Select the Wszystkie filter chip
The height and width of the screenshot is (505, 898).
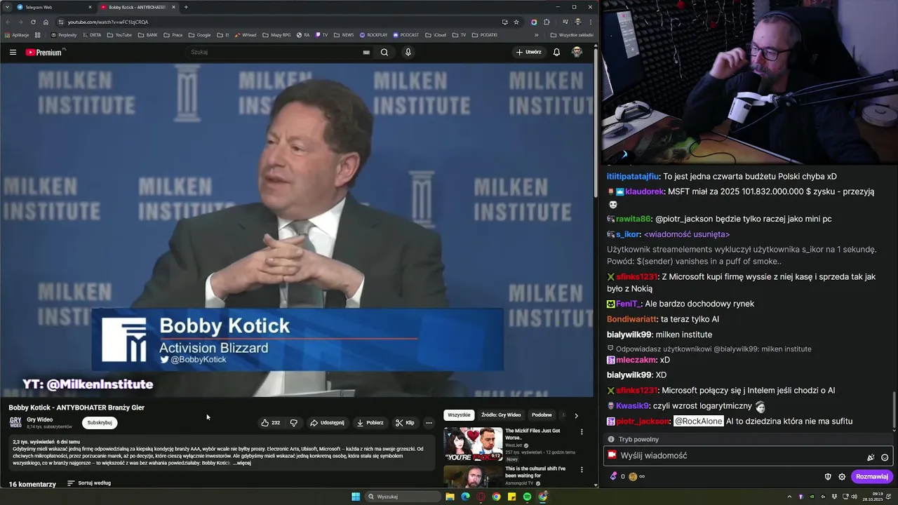[x=459, y=415]
